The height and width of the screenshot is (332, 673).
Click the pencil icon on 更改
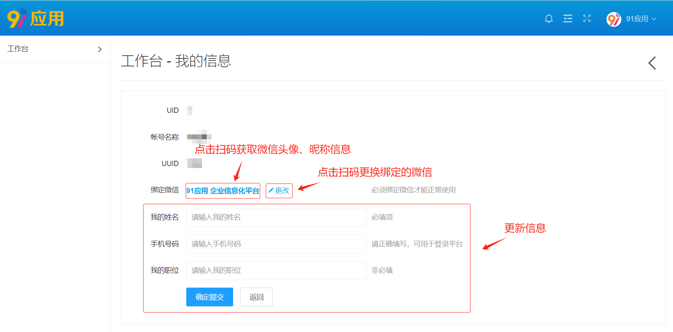pyautogui.click(x=271, y=190)
